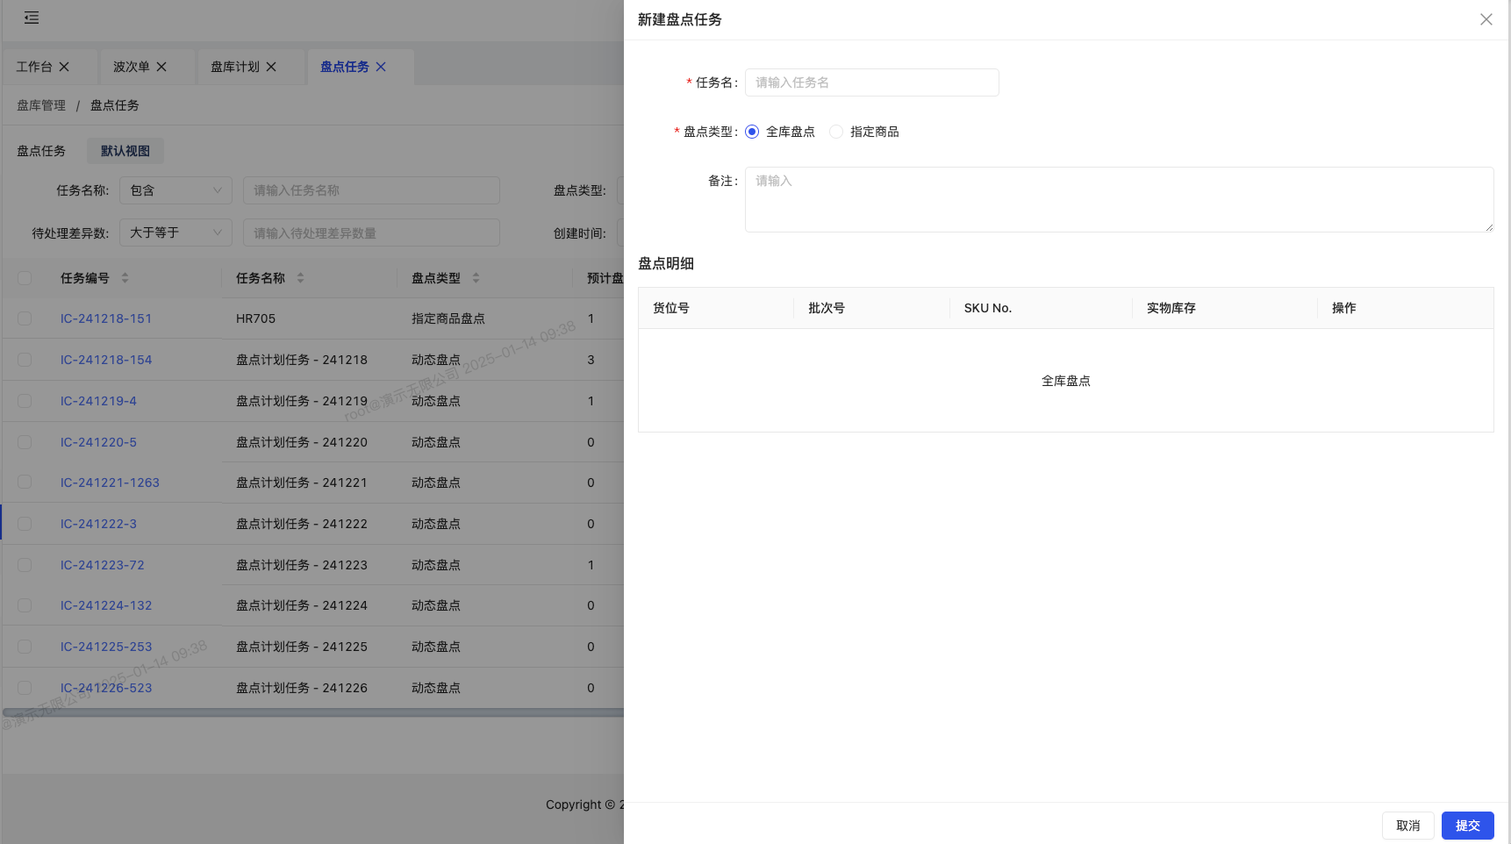Switch to the 盘库计划 tab

tap(234, 67)
